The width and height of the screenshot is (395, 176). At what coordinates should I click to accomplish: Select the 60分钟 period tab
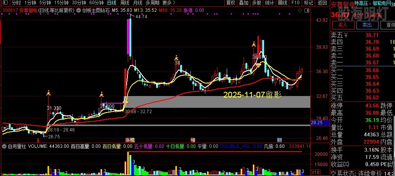[x=97, y=3]
